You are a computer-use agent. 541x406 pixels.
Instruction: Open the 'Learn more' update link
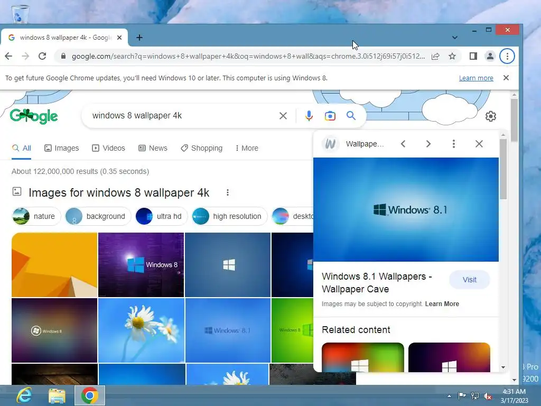[x=476, y=78]
